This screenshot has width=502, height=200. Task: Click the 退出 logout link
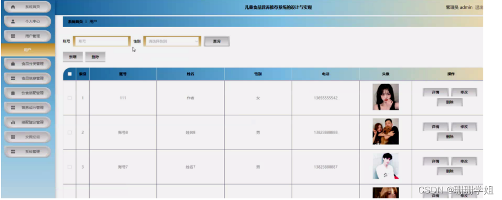(x=479, y=7)
